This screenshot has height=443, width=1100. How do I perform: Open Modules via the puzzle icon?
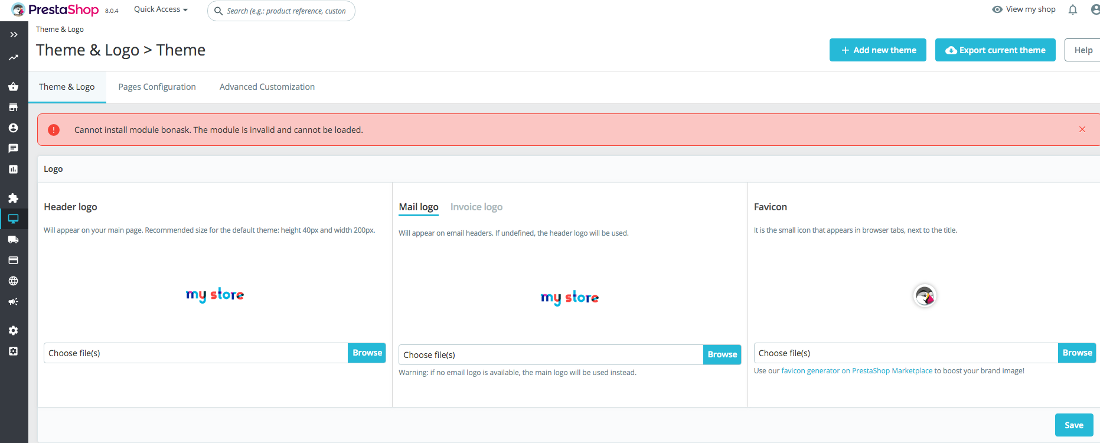click(14, 198)
